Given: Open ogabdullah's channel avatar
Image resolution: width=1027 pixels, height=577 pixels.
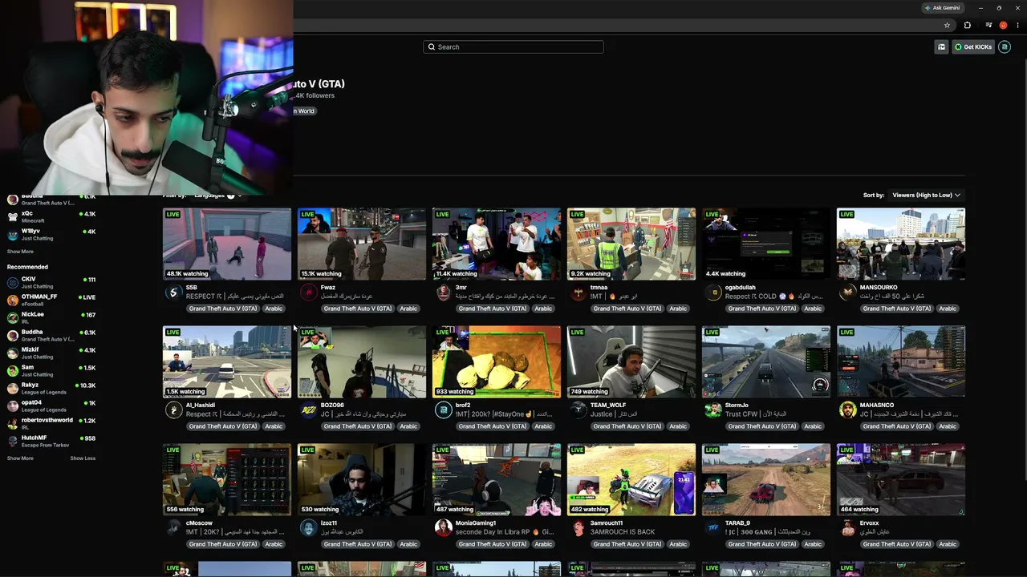Looking at the screenshot, I should pyautogui.click(x=712, y=293).
